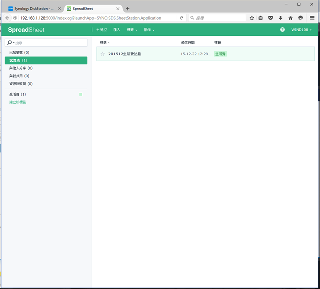Click the Pocket save icon
This screenshot has height=289, width=320.
[271, 18]
